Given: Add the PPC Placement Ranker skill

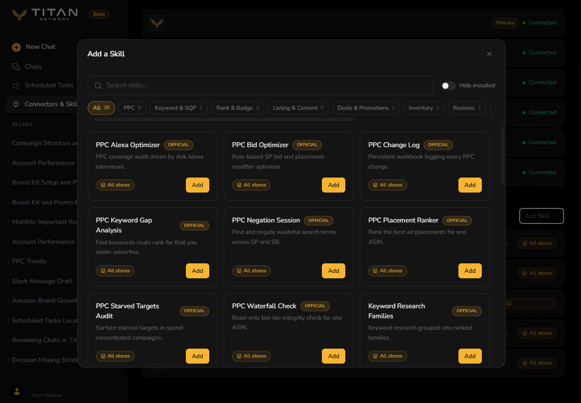Looking at the screenshot, I should (x=470, y=271).
